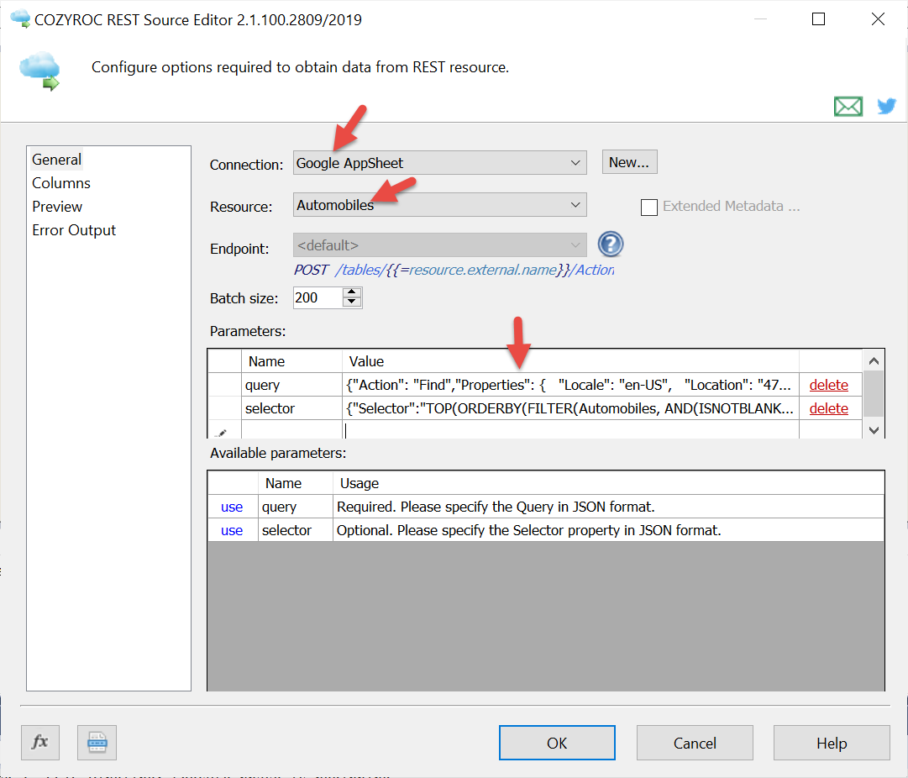Click the selector value cell with TOP(ORDERBY
Viewport: 908px width, 778px height.
570,408
